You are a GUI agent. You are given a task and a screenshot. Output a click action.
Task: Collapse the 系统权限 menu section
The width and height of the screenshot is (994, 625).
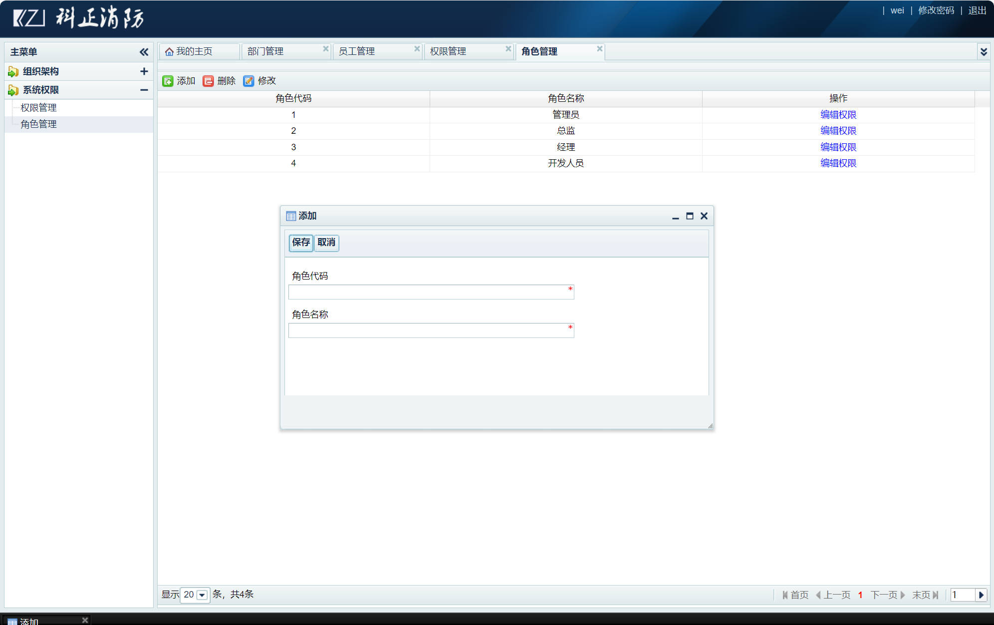(144, 90)
